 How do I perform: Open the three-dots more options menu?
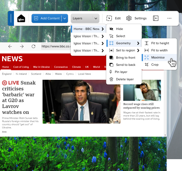[169, 18]
